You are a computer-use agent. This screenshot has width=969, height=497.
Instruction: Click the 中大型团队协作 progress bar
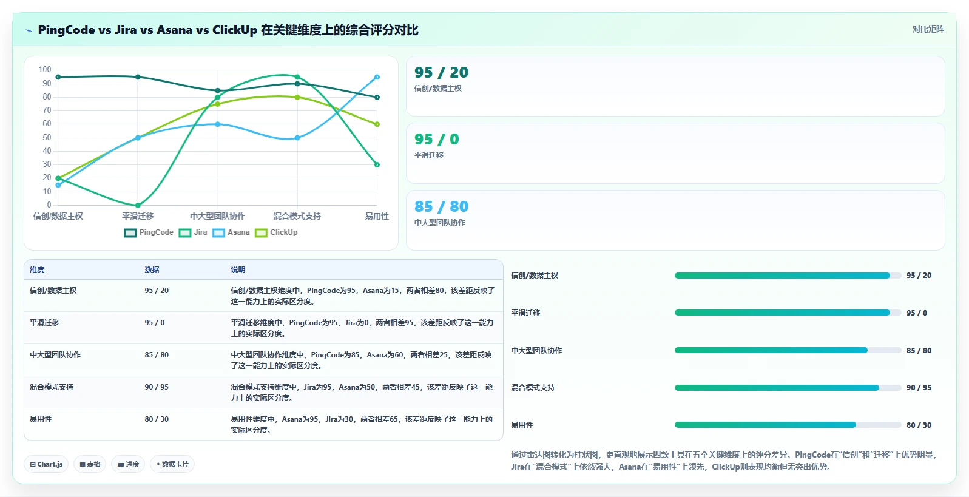(788, 350)
